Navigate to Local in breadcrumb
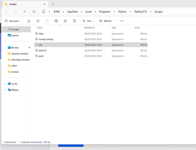Viewport: 196px width, 150px height. [x=88, y=12]
